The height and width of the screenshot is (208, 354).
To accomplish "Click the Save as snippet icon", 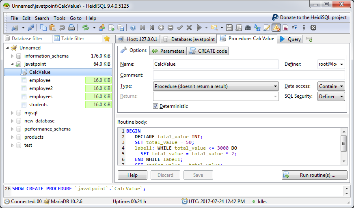I will pyautogui.click(x=239, y=28).
